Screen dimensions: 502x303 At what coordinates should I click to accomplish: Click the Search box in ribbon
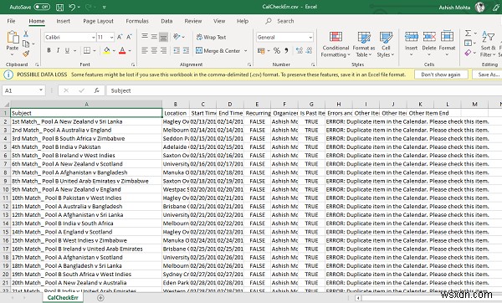(x=279, y=21)
